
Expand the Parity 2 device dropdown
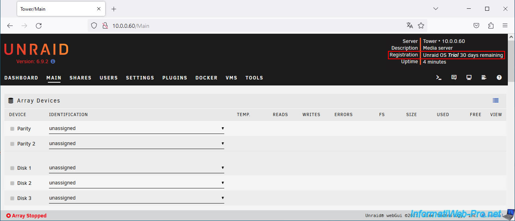click(136, 144)
